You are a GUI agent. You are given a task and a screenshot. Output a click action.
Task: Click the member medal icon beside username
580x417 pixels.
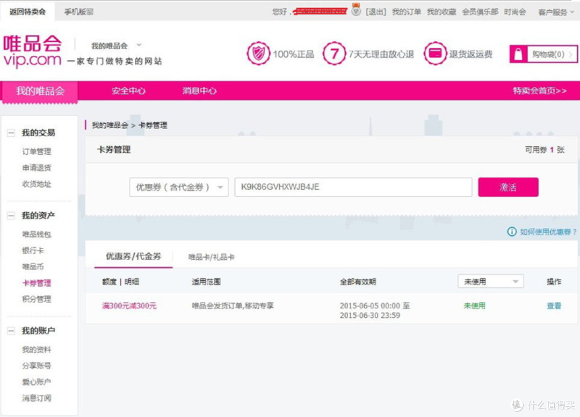click(x=356, y=10)
